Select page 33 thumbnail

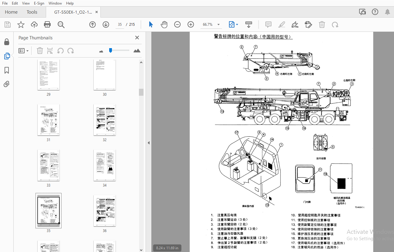pos(49,165)
